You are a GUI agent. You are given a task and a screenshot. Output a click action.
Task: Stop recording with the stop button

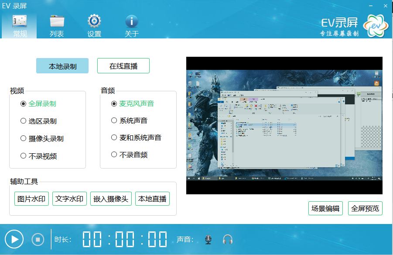tap(38, 239)
